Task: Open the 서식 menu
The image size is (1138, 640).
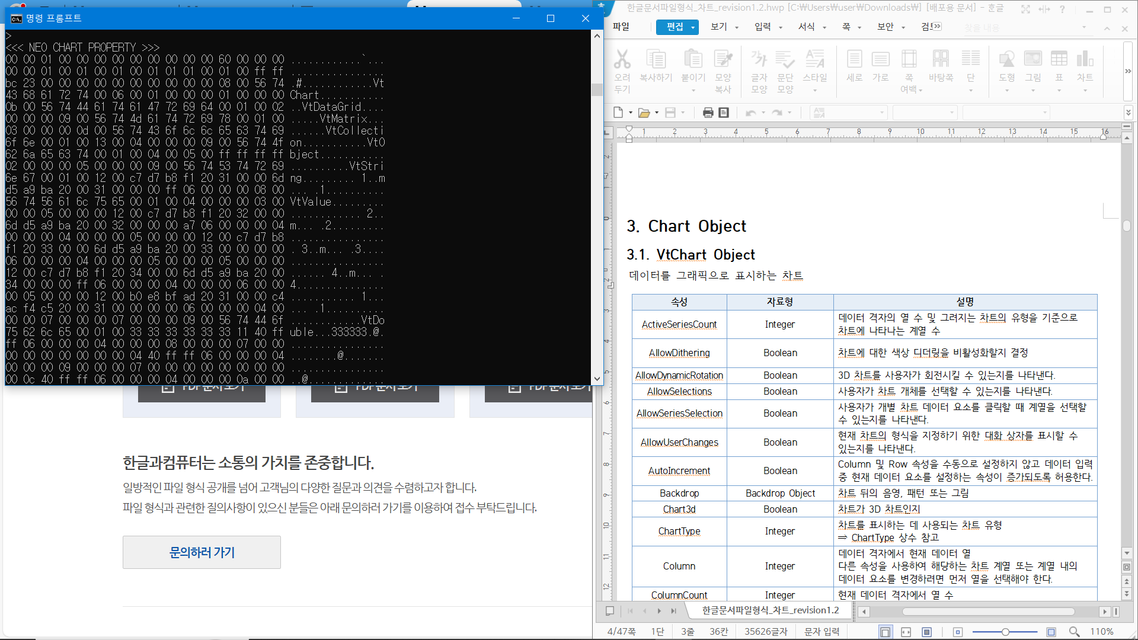Action: pyautogui.click(x=806, y=27)
